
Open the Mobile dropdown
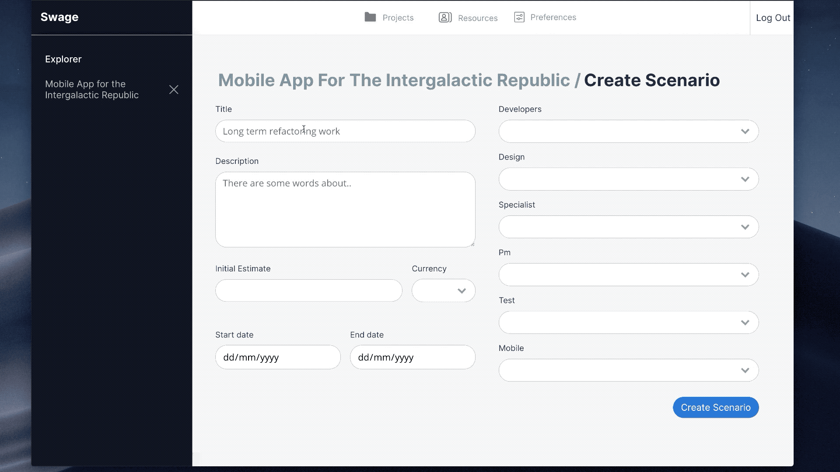[628, 370]
